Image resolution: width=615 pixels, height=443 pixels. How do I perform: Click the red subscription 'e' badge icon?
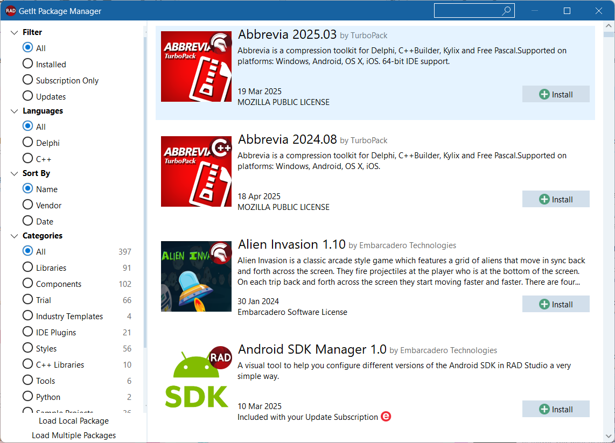tap(386, 417)
